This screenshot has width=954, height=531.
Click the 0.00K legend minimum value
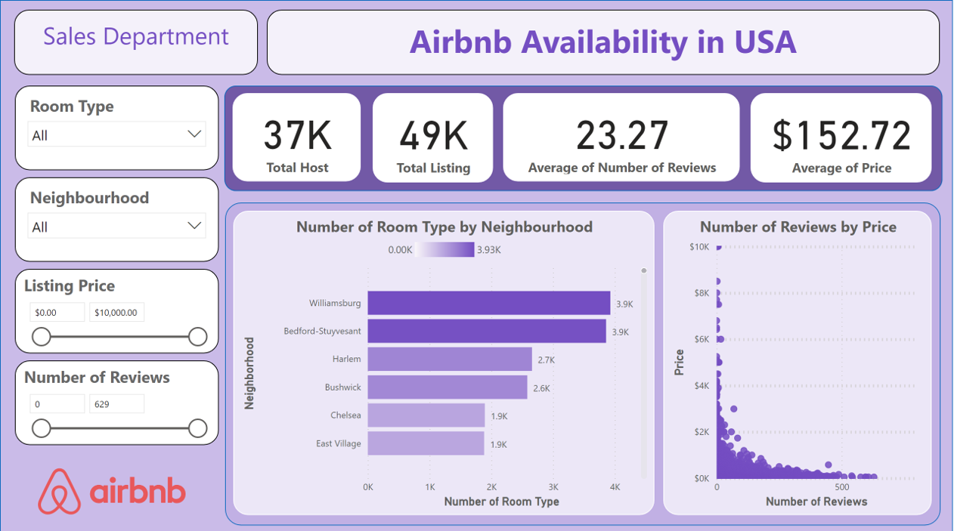[x=400, y=250]
